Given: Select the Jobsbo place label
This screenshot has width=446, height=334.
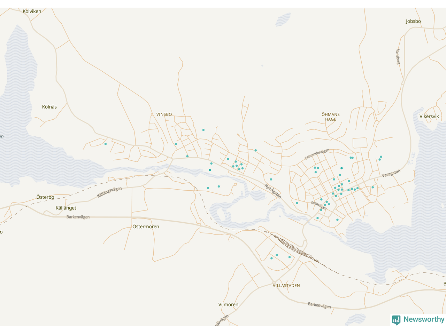Looking at the screenshot, I should pos(413,21).
